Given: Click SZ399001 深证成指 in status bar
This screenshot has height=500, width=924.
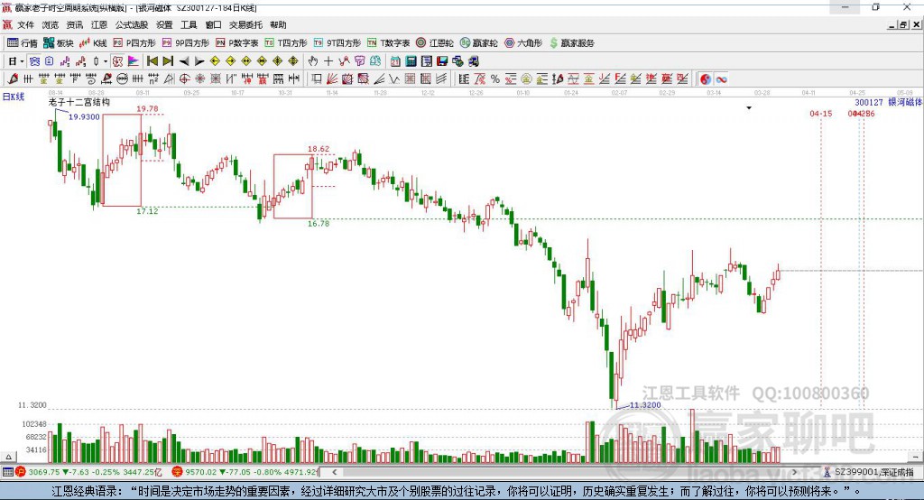Looking at the screenshot, I should coord(873,472).
